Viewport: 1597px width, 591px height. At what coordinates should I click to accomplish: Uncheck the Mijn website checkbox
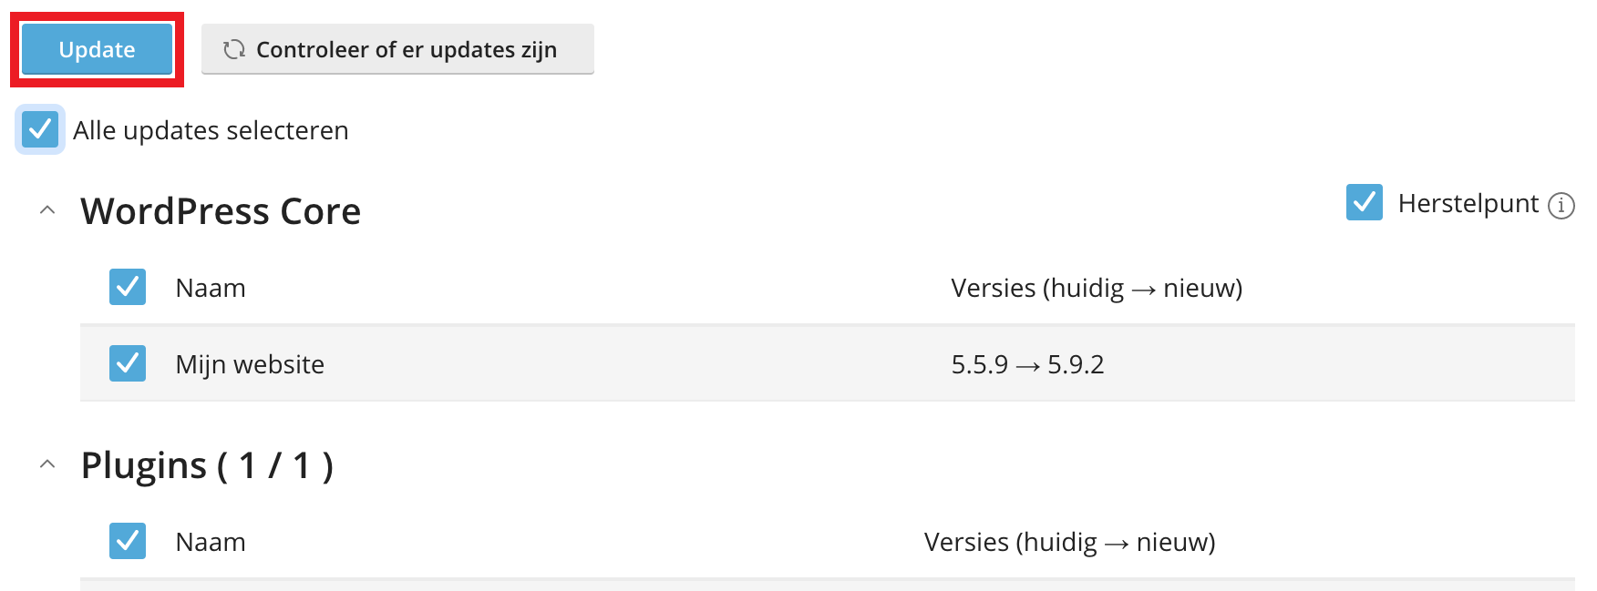[128, 363]
